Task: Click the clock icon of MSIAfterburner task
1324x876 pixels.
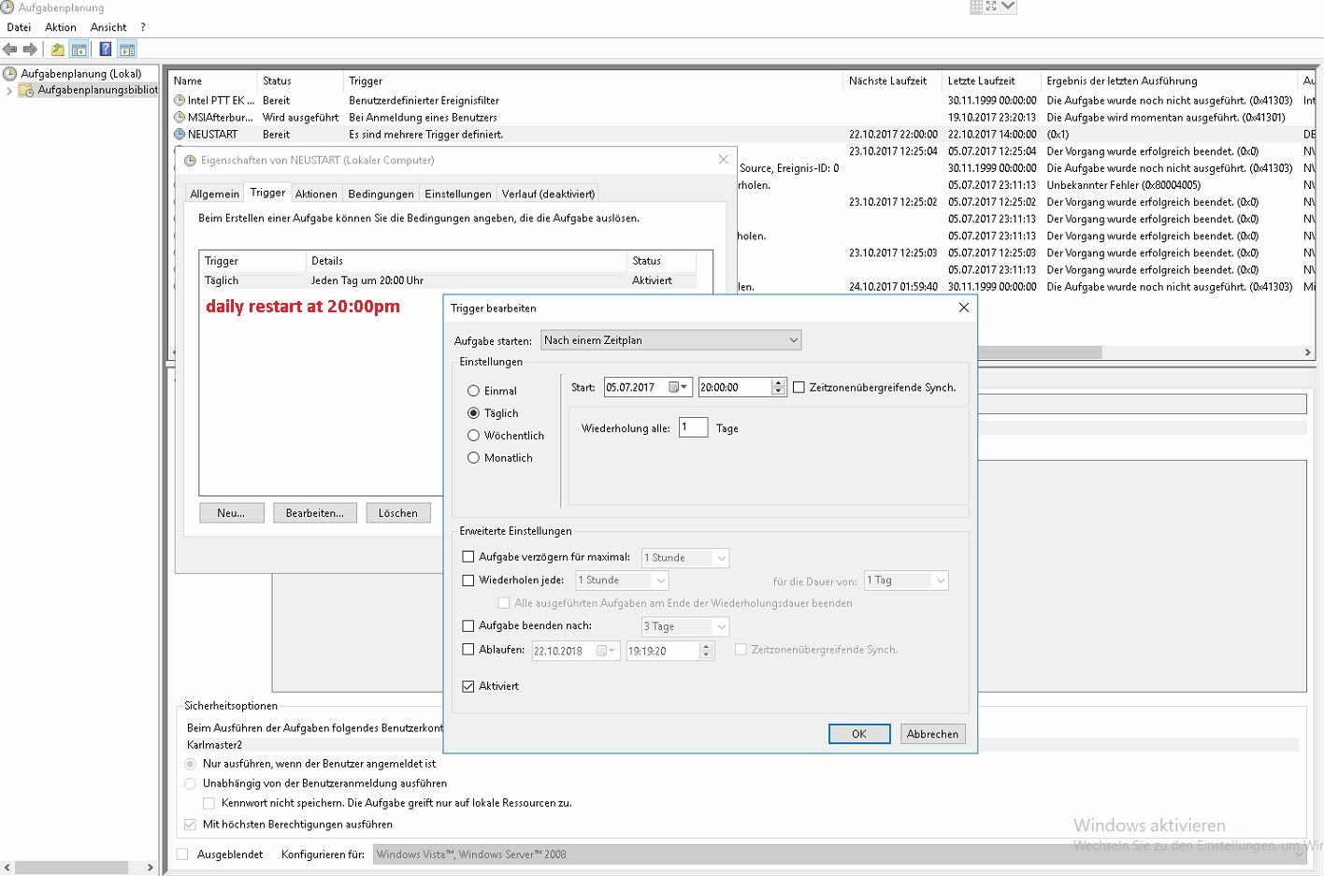Action: pyautogui.click(x=180, y=117)
